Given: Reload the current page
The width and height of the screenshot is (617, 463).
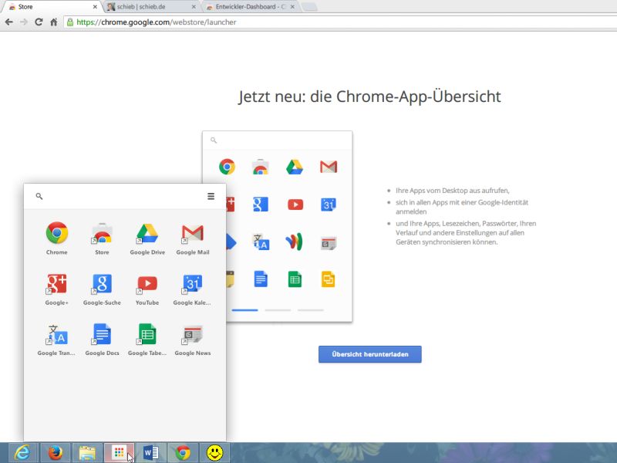Looking at the screenshot, I should [39, 22].
